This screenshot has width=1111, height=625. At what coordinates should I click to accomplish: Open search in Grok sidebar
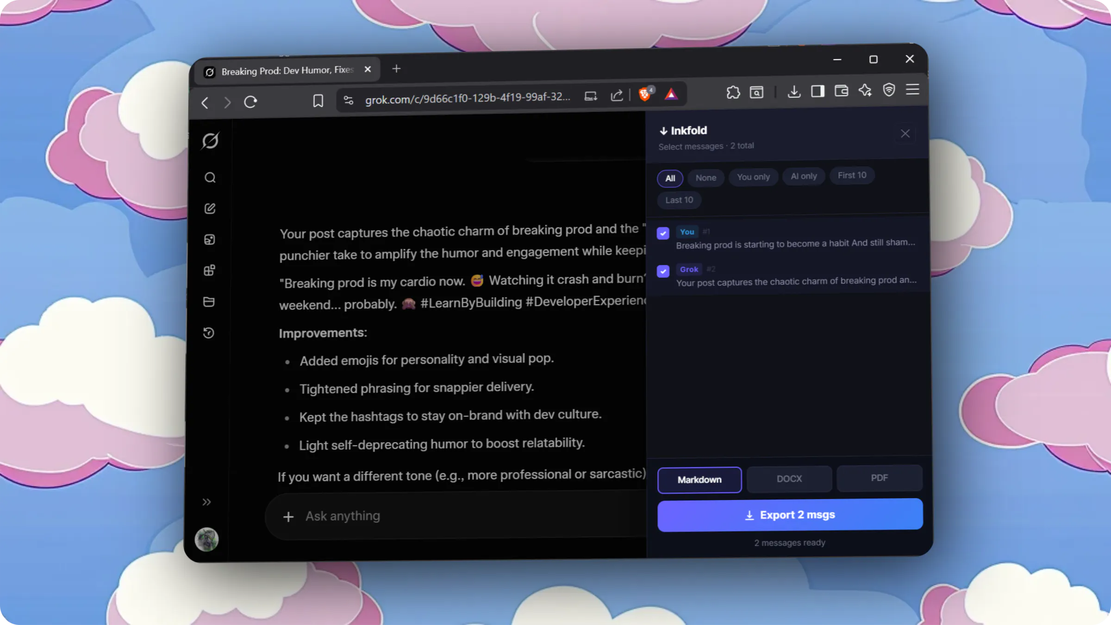210,178
